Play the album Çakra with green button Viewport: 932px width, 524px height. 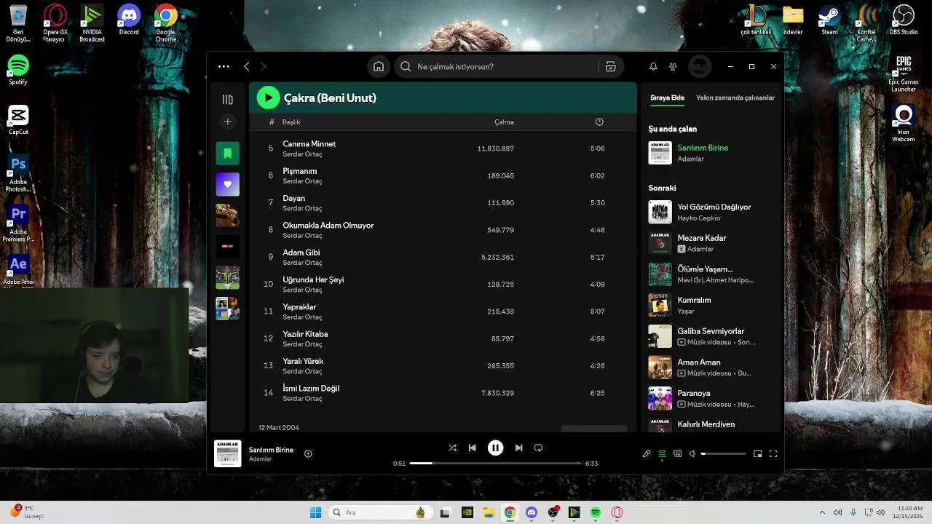pyautogui.click(x=268, y=98)
